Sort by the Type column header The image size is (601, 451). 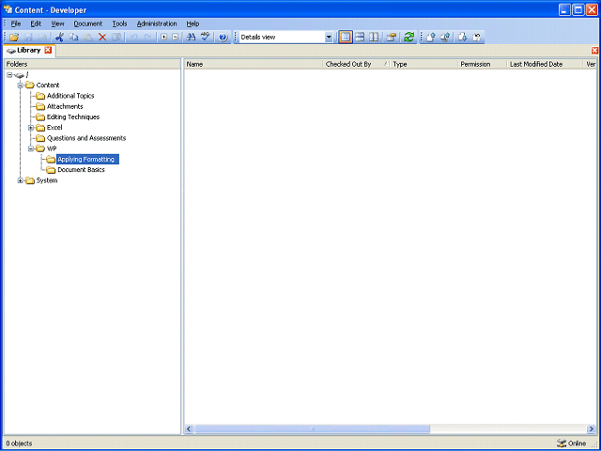[424, 65]
